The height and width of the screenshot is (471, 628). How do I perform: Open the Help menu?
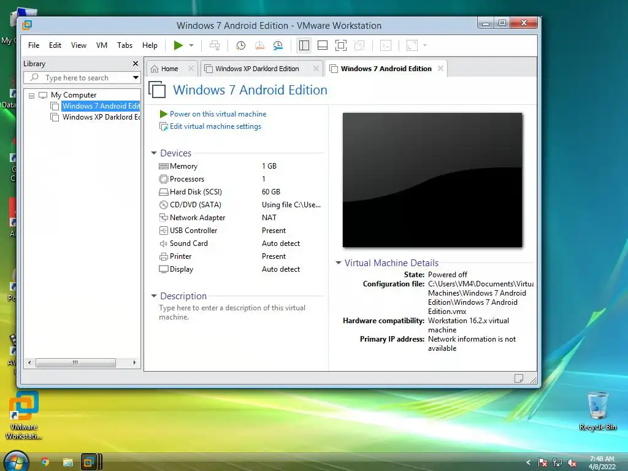click(150, 45)
